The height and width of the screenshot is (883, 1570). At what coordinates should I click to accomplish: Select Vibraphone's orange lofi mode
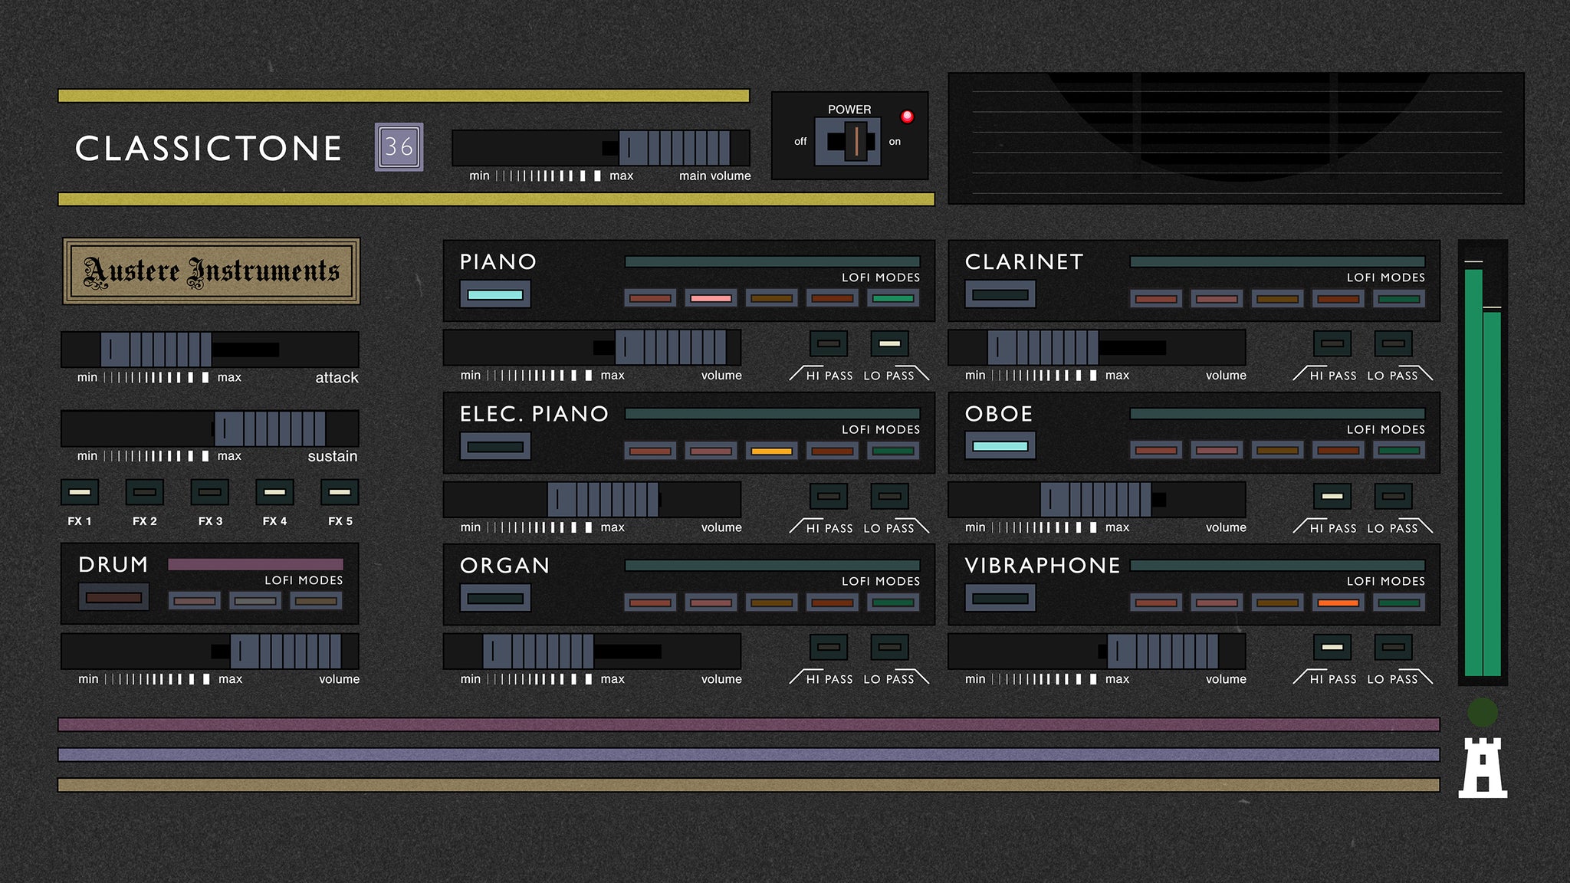coord(1338,602)
